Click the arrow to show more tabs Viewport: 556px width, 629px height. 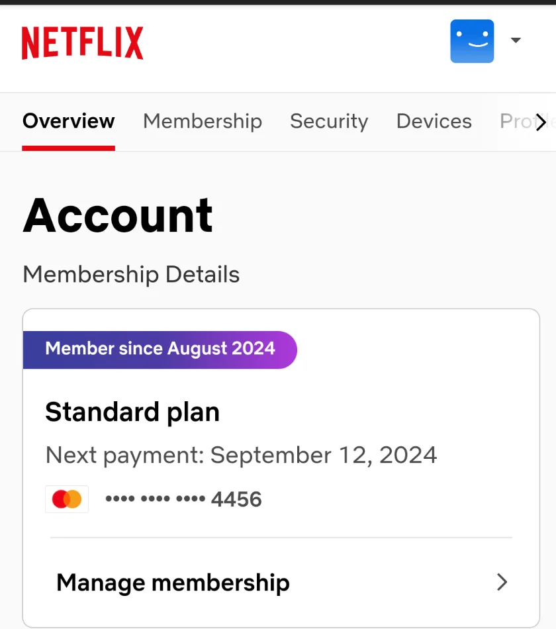541,122
